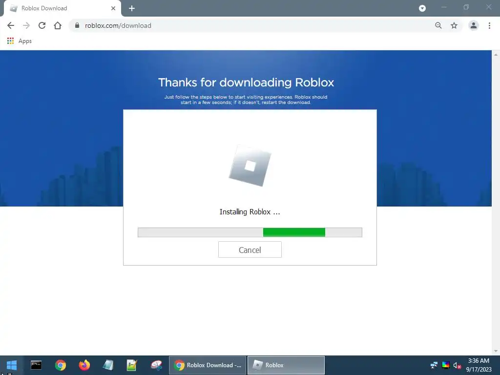Viewport: 500px width, 375px height.
Task: Open the Apps bookmarks shortcut
Action: (20, 41)
